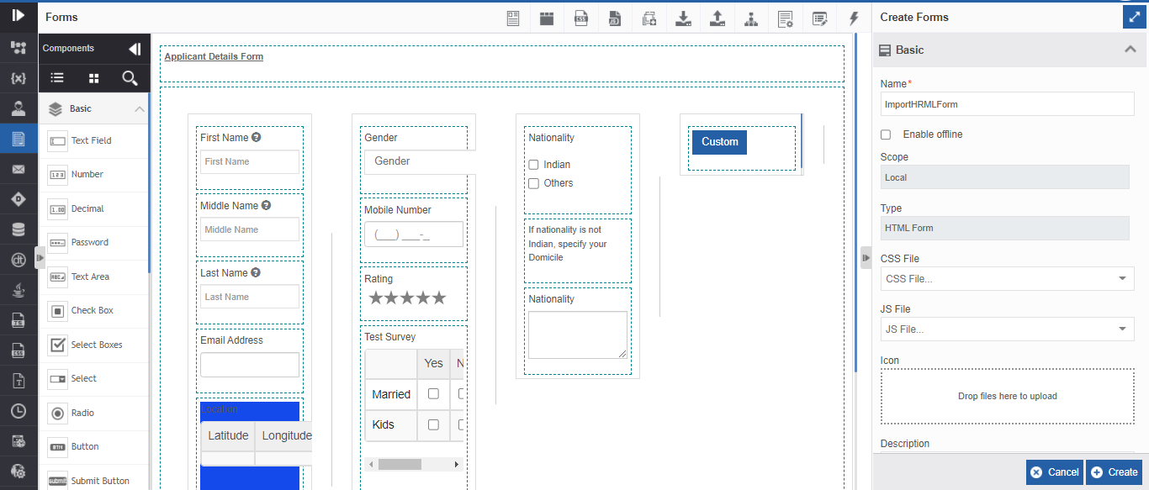Click the edit form list-pencil icon
Image resolution: width=1149 pixels, height=490 pixels.
click(820, 18)
